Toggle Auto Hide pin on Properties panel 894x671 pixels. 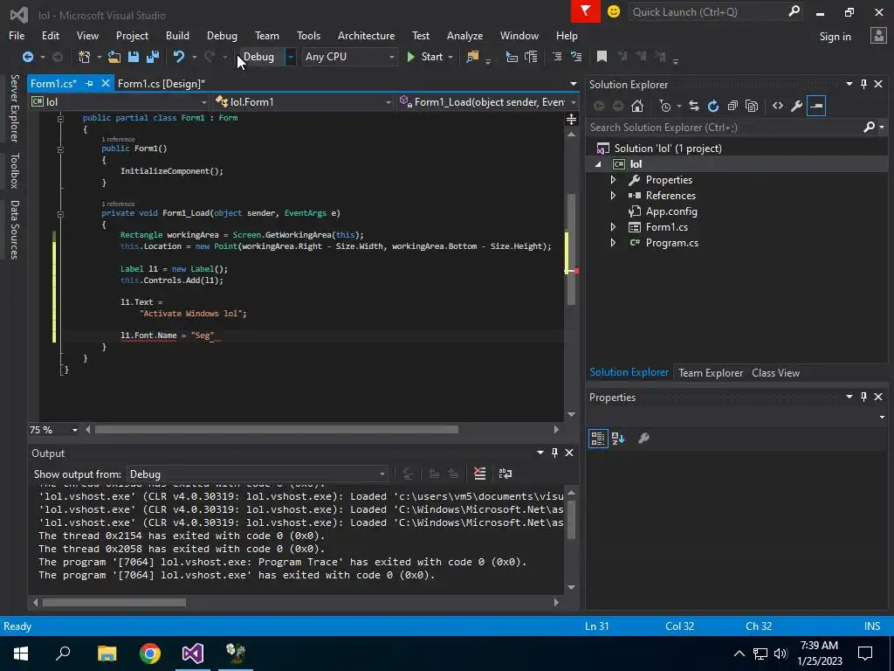coord(863,398)
